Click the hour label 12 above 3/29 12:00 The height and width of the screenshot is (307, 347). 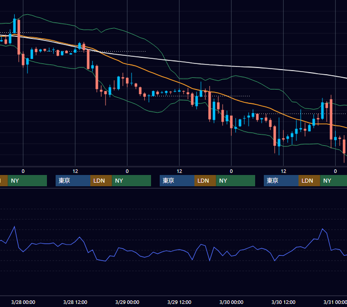(x=179, y=171)
